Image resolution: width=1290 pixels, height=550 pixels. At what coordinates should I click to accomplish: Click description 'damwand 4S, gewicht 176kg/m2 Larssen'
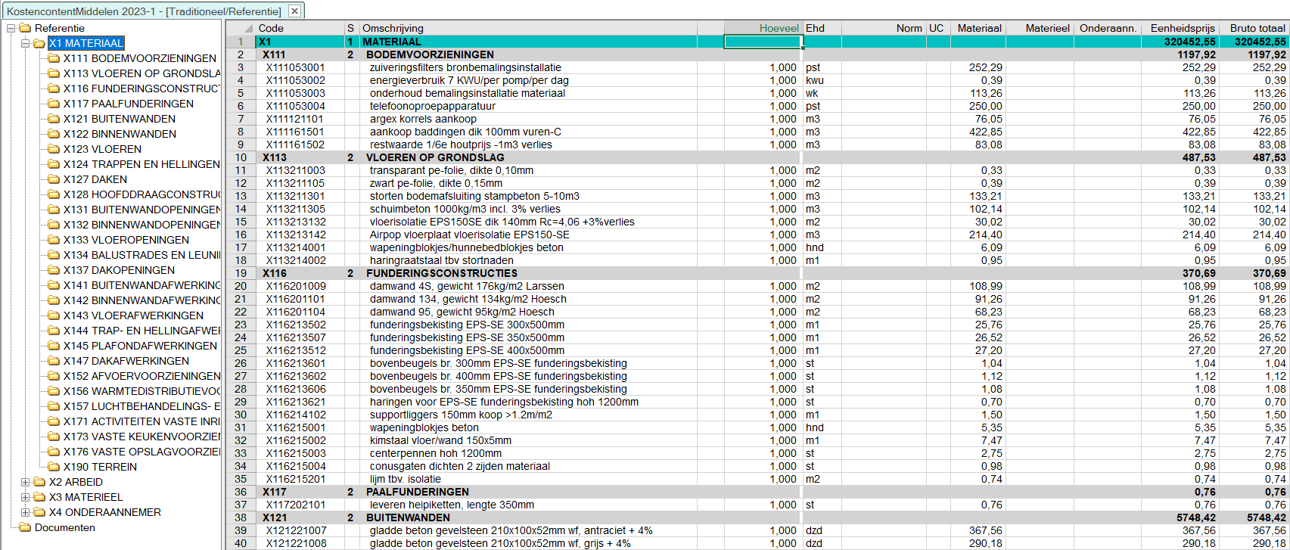pyautogui.click(x=467, y=286)
